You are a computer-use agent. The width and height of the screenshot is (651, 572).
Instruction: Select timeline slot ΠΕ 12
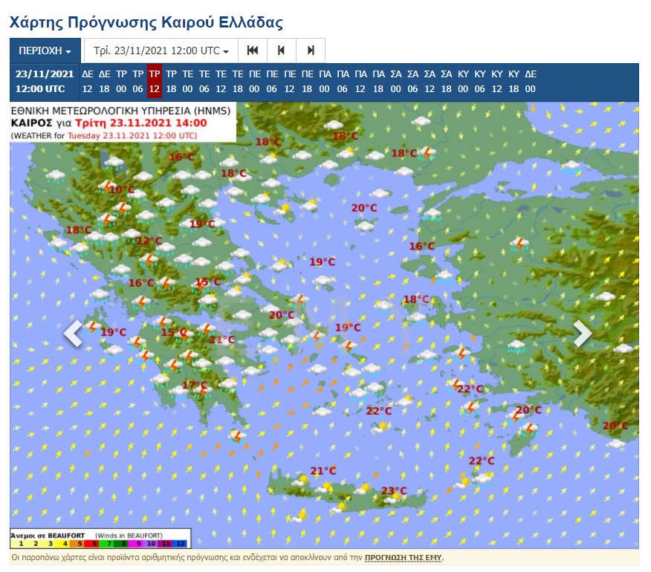pos(290,82)
